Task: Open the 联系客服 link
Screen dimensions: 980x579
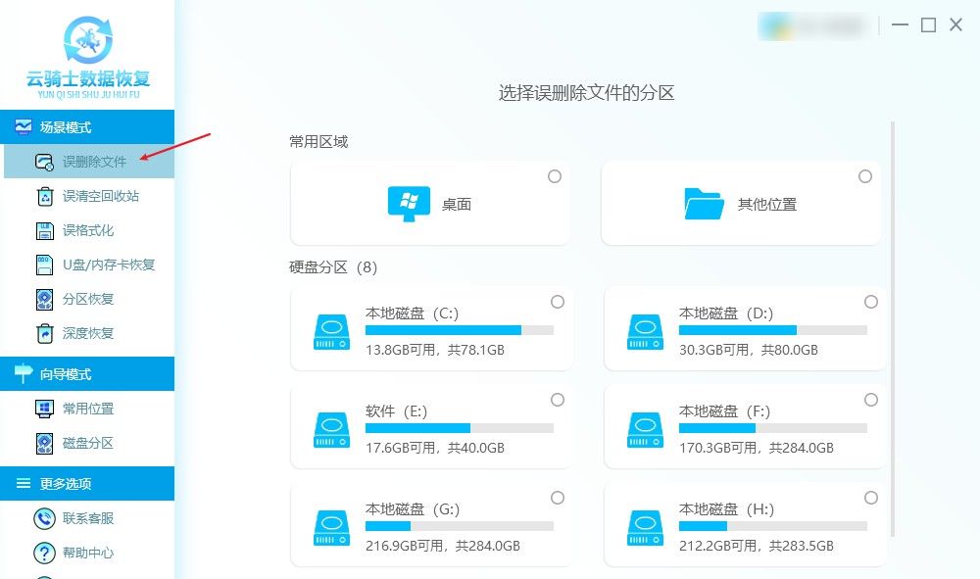Action: [x=89, y=518]
